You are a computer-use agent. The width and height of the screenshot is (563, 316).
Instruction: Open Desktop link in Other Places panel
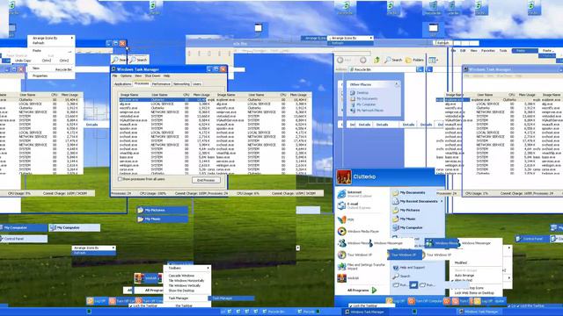tap(359, 93)
